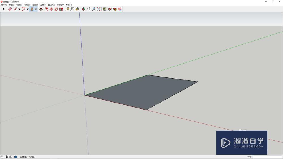Open the 相机(C) menu
The height and width of the screenshot is (159, 283).
pyautogui.click(x=27, y=5)
